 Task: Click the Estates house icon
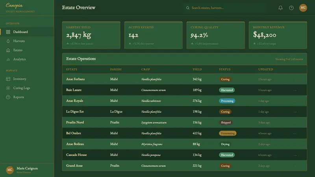pos(8,50)
